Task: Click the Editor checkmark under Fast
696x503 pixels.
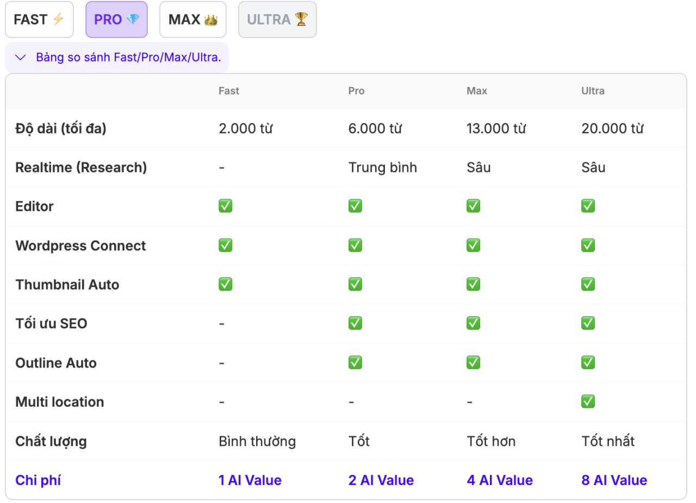Action: 225,206
